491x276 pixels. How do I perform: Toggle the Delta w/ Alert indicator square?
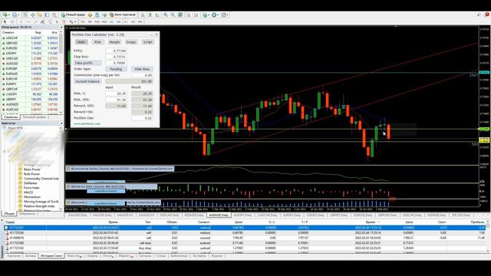(x=68, y=186)
